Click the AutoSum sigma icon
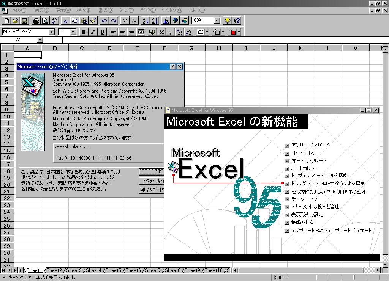Viewport: 389px width, 281px height. [125, 20]
